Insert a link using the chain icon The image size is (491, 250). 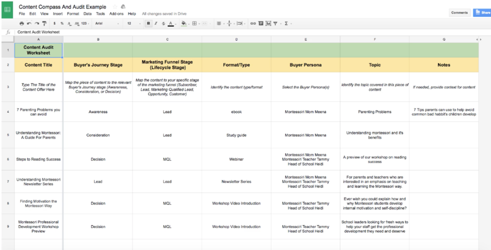253,23
